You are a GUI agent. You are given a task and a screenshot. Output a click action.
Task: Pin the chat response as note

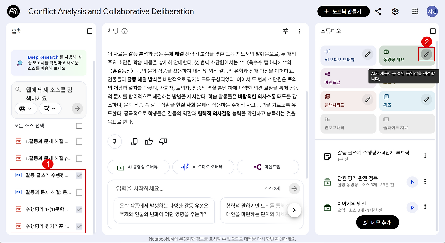[115, 141]
